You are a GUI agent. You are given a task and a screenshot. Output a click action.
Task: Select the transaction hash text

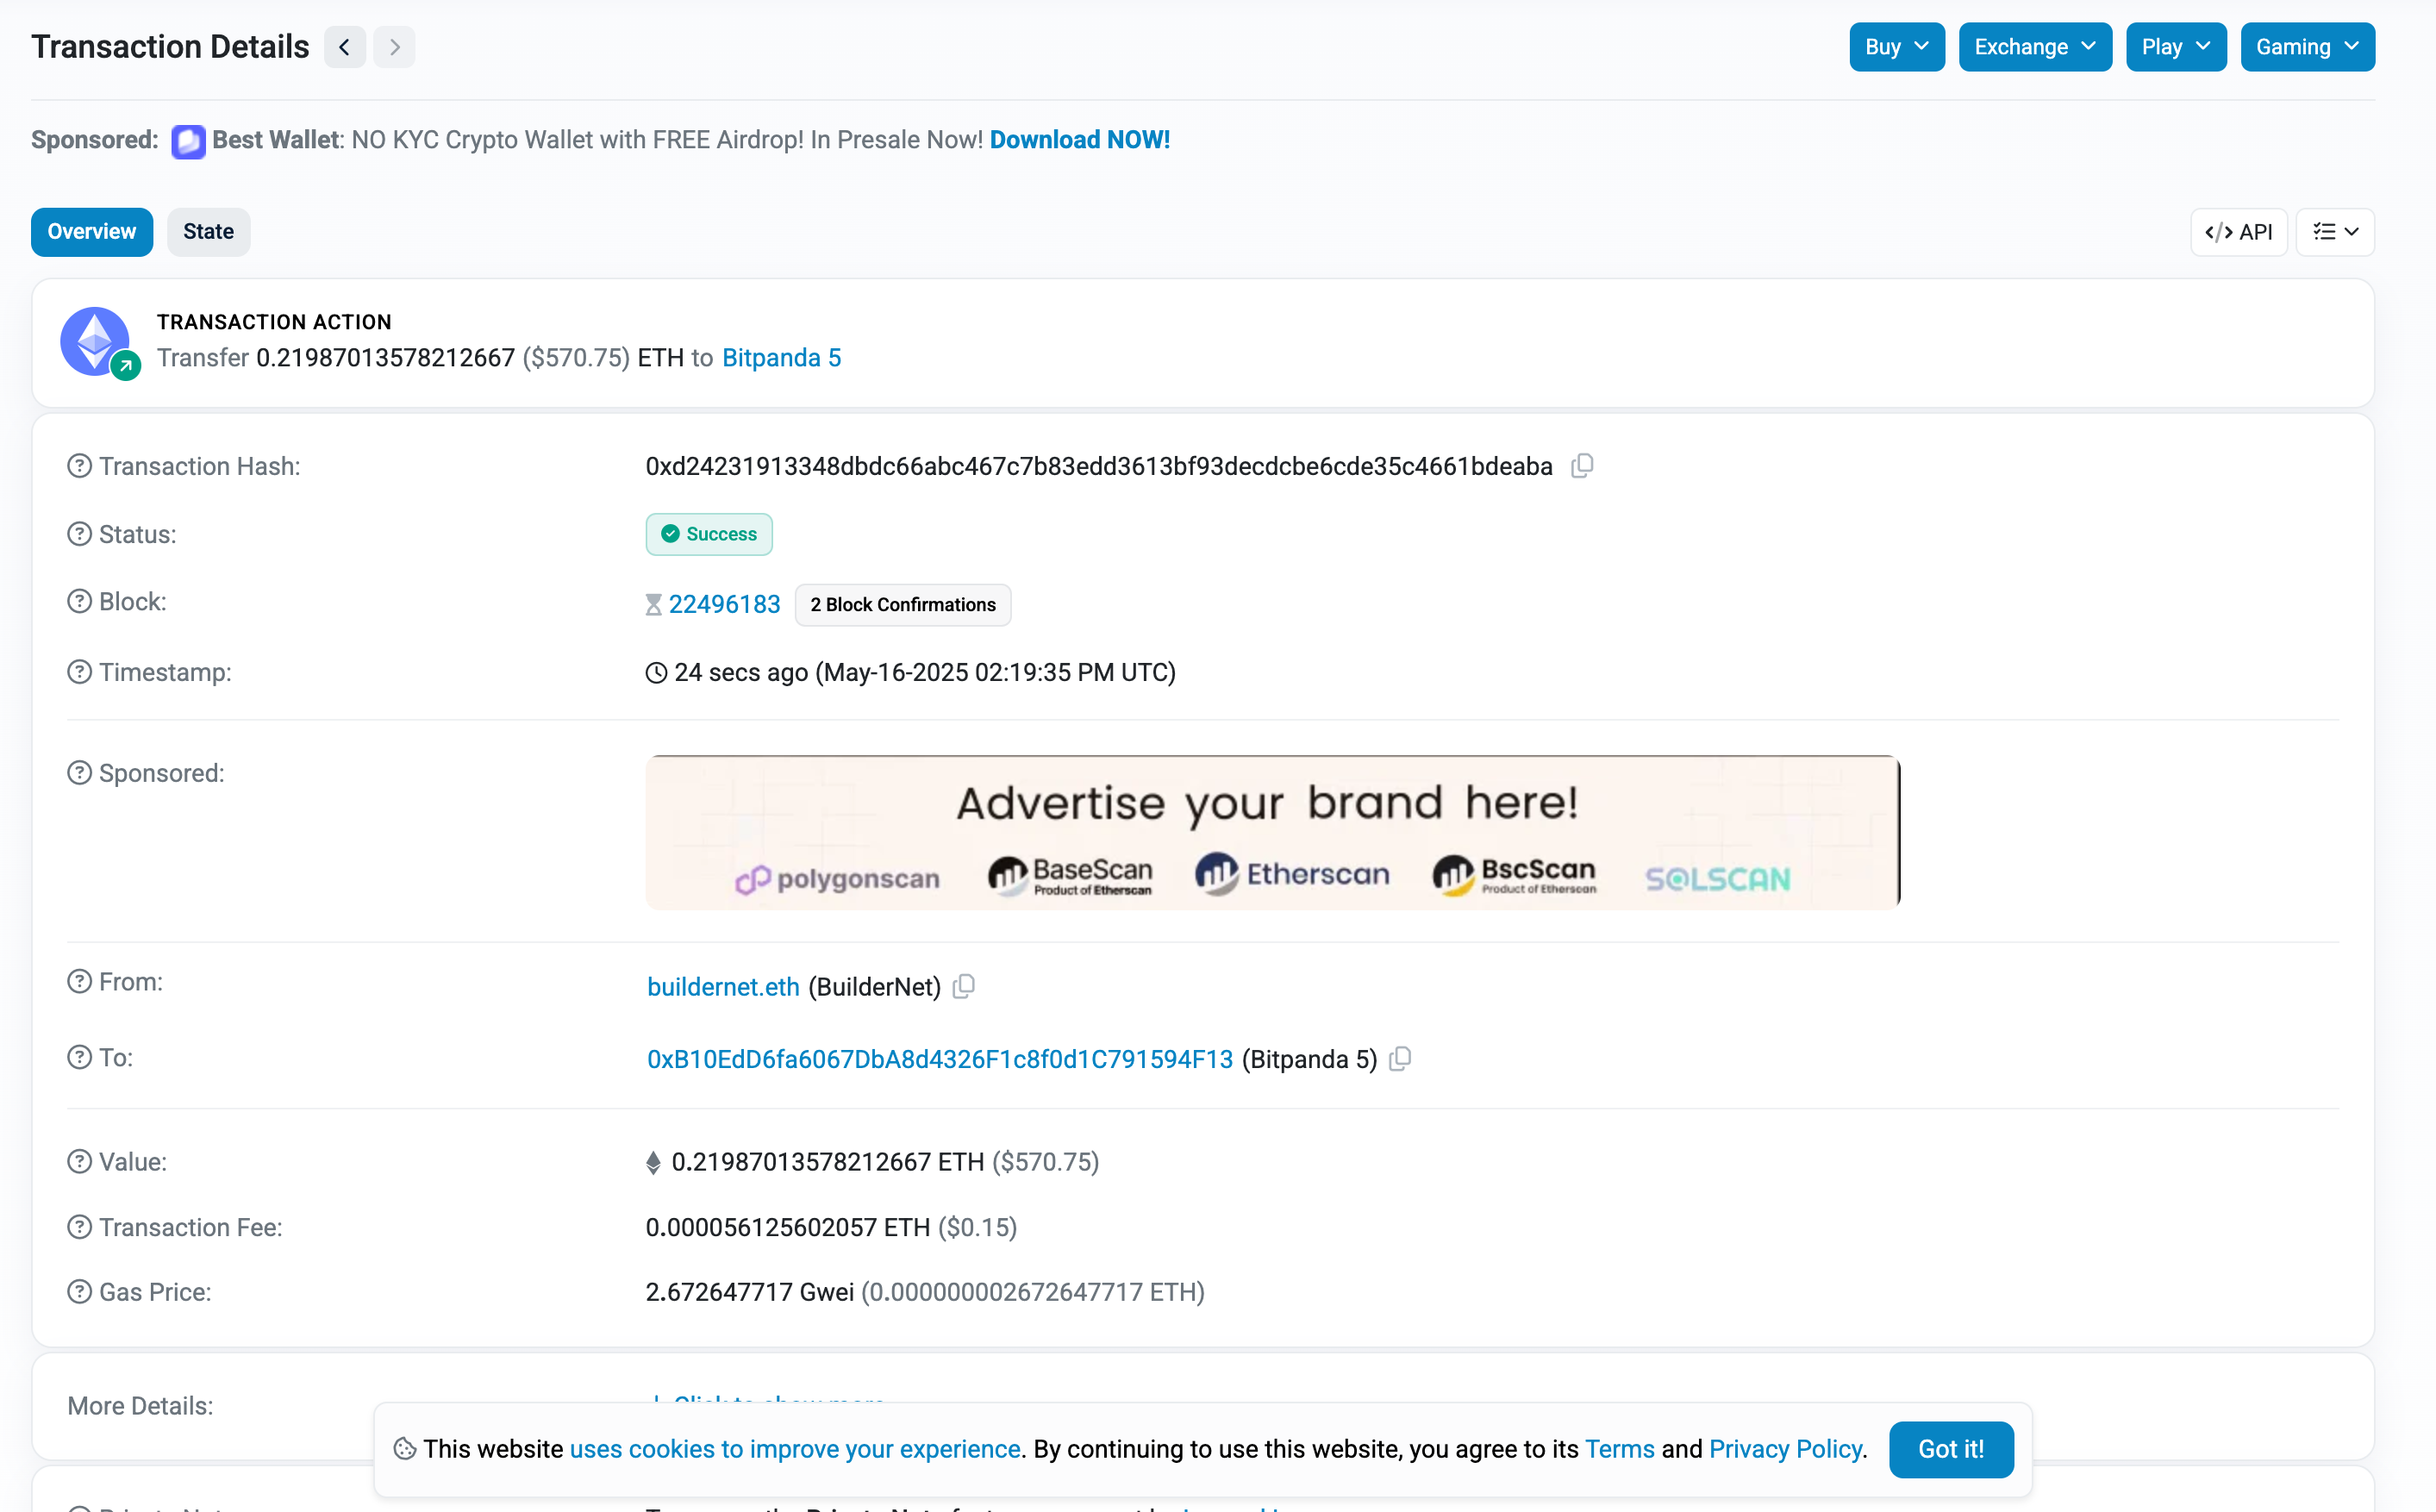pyautogui.click(x=1098, y=466)
